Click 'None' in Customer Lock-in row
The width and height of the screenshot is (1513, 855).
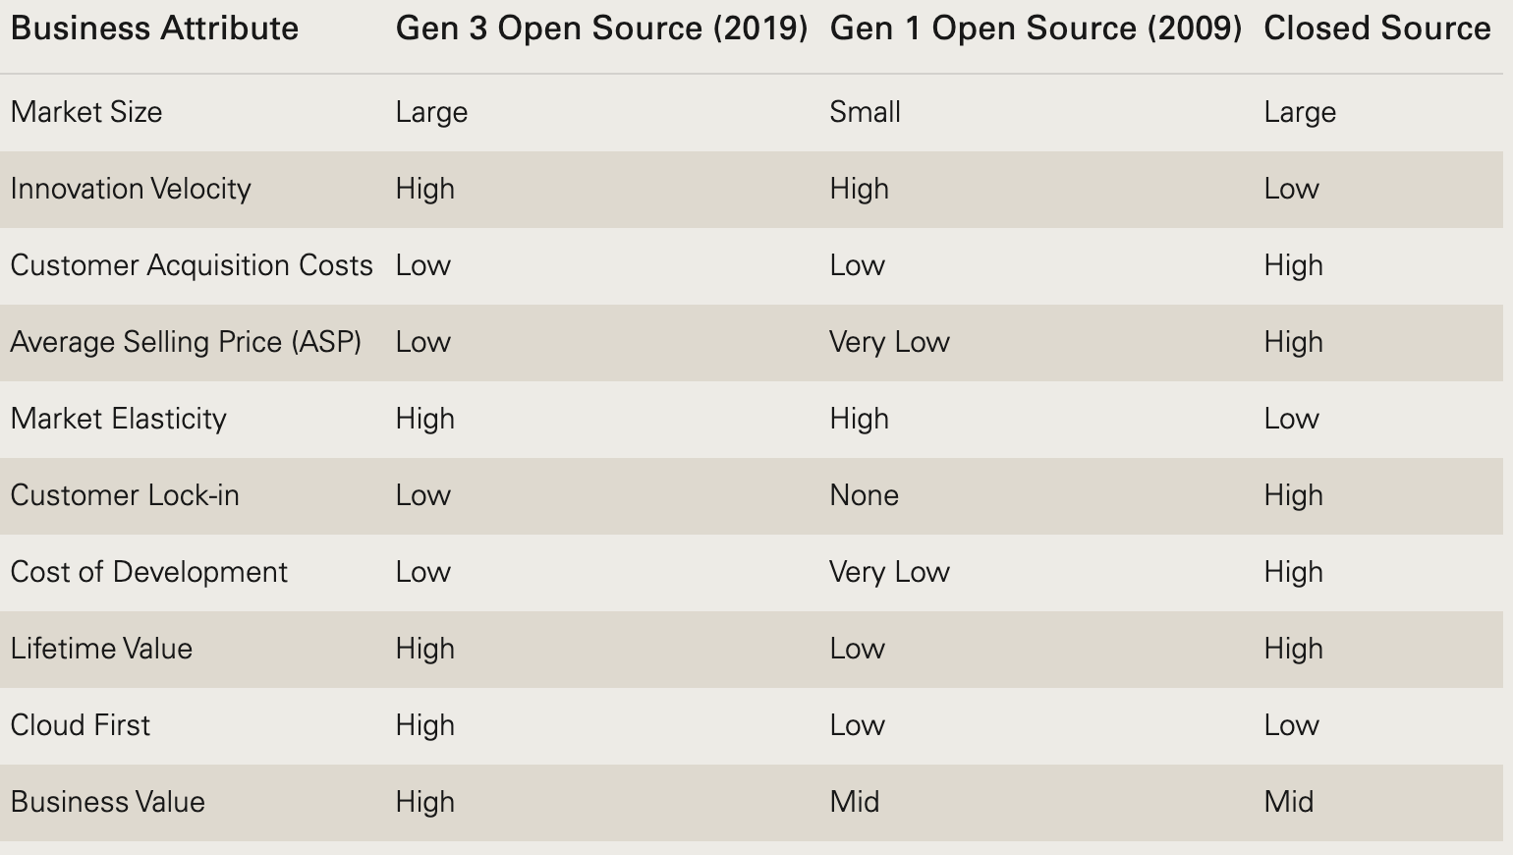(864, 495)
